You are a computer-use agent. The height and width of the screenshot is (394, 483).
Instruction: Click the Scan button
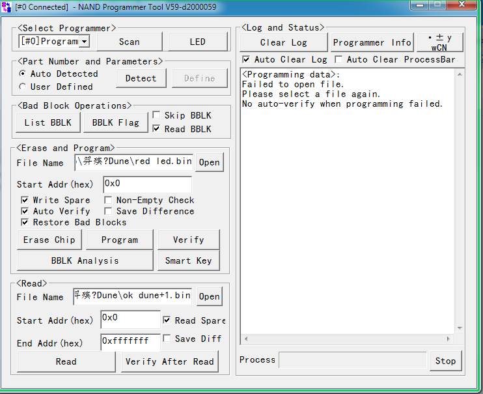coord(129,42)
